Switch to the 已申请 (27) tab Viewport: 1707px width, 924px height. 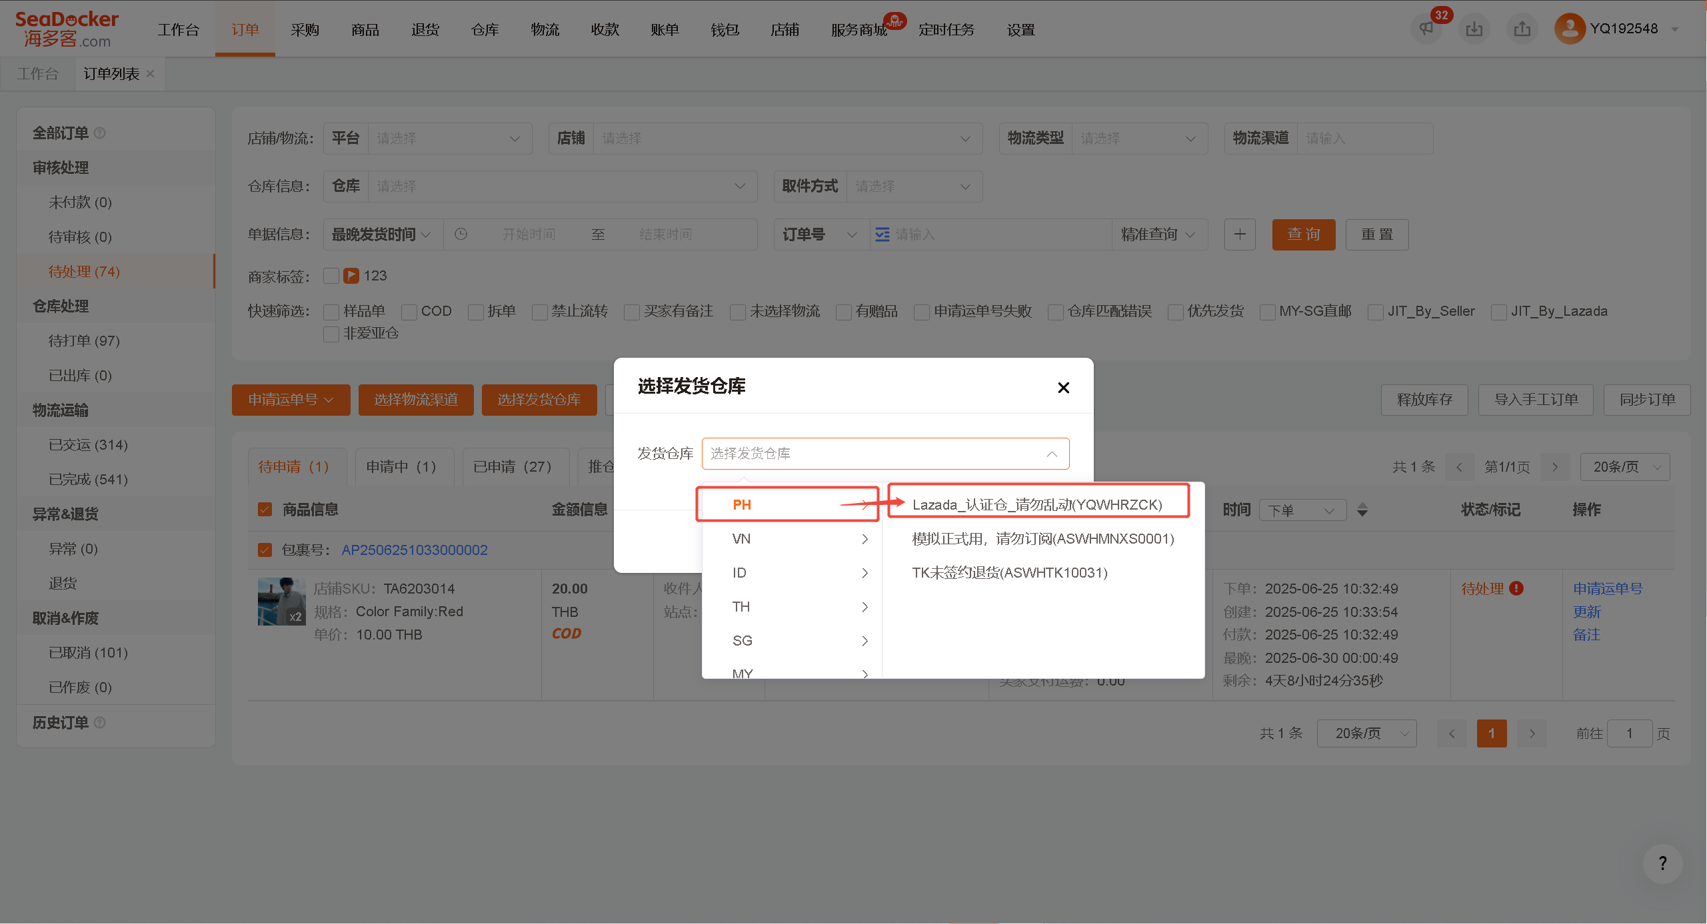[x=512, y=467]
